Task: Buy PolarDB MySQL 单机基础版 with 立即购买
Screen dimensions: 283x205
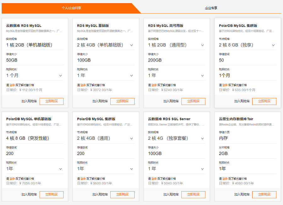Action: coord(52,195)
